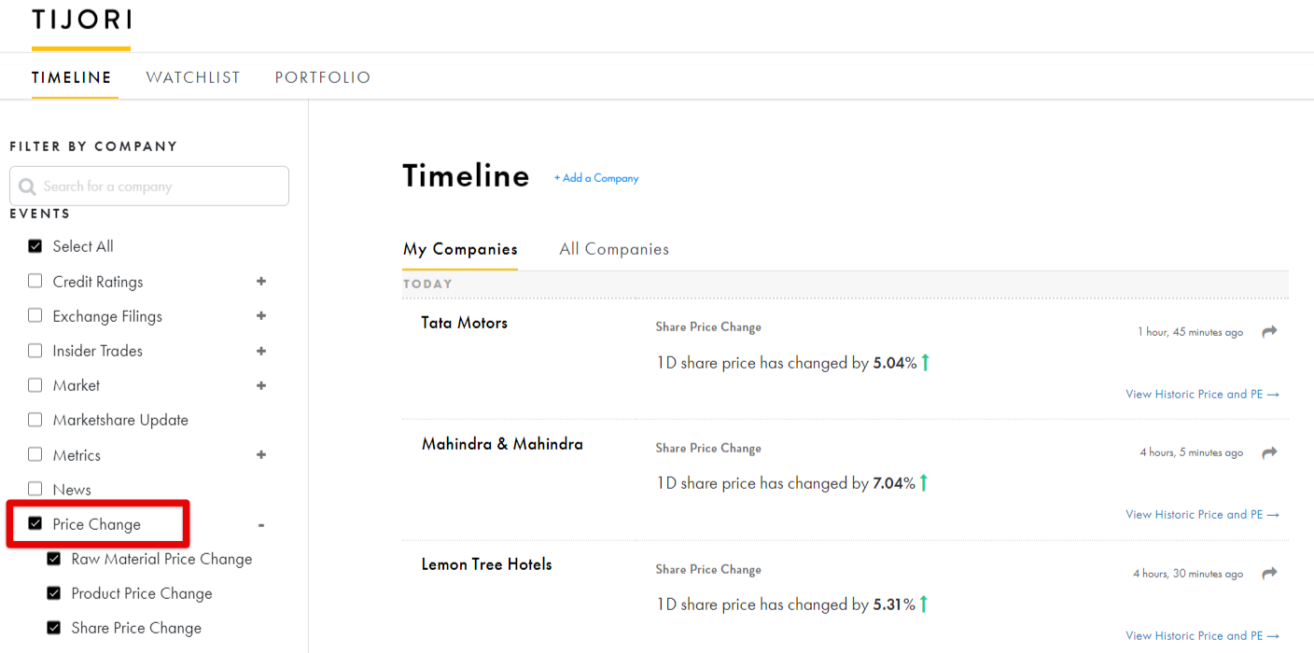
Task: Open the Lemon Tree Hotels company name
Action: [486, 564]
